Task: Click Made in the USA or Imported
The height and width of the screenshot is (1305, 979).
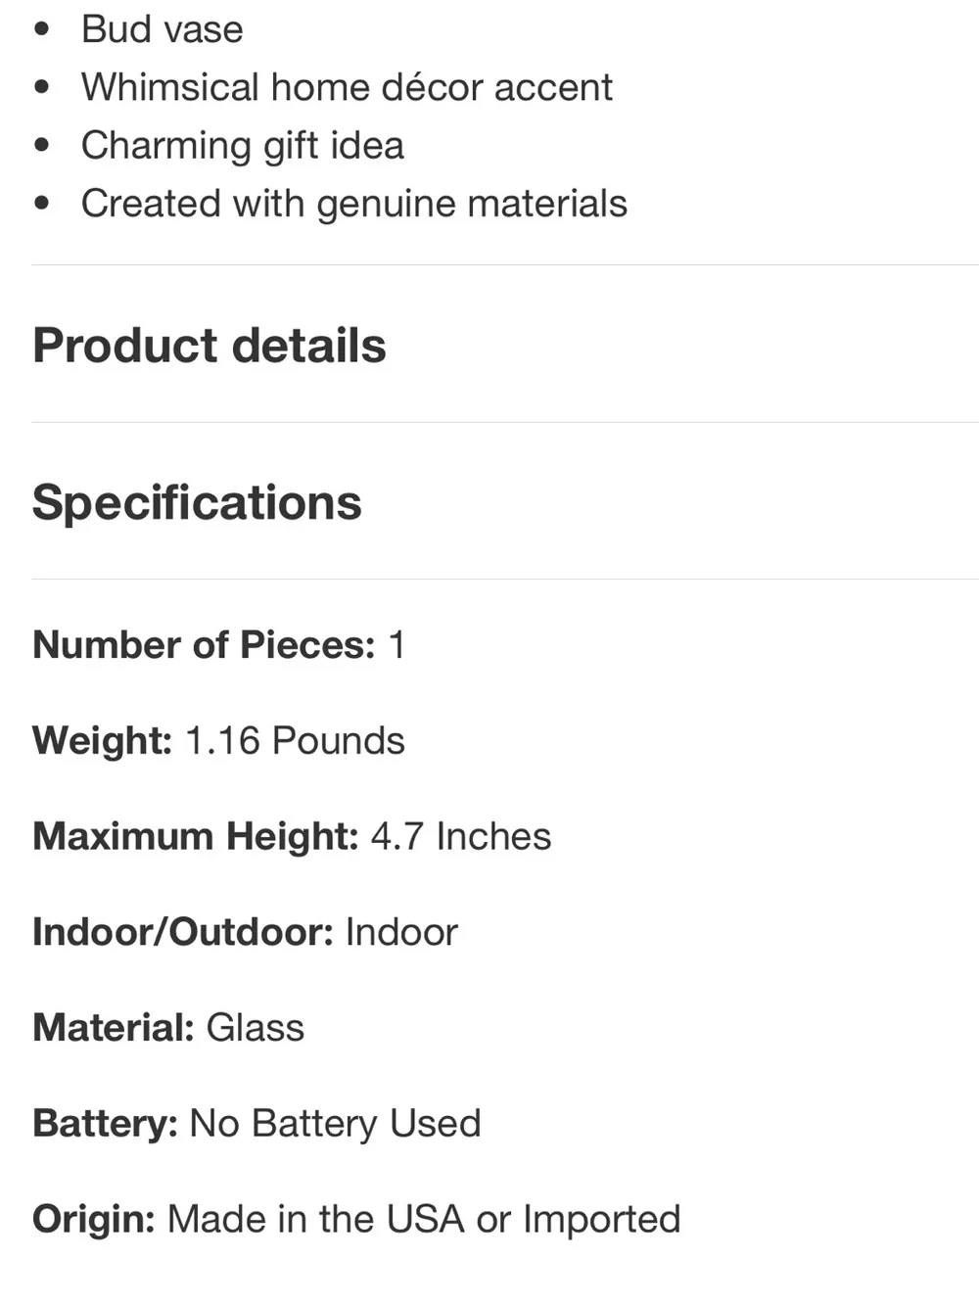Action: click(x=424, y=1220)
